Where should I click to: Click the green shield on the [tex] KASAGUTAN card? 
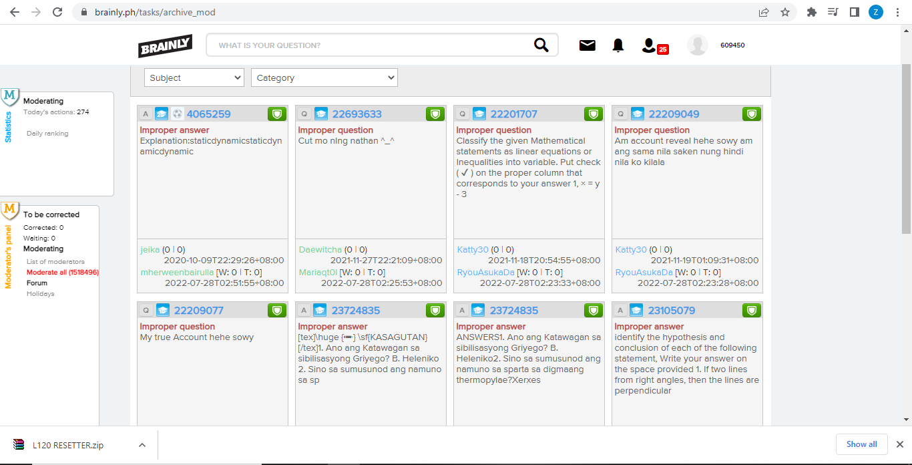click(435, 310)
